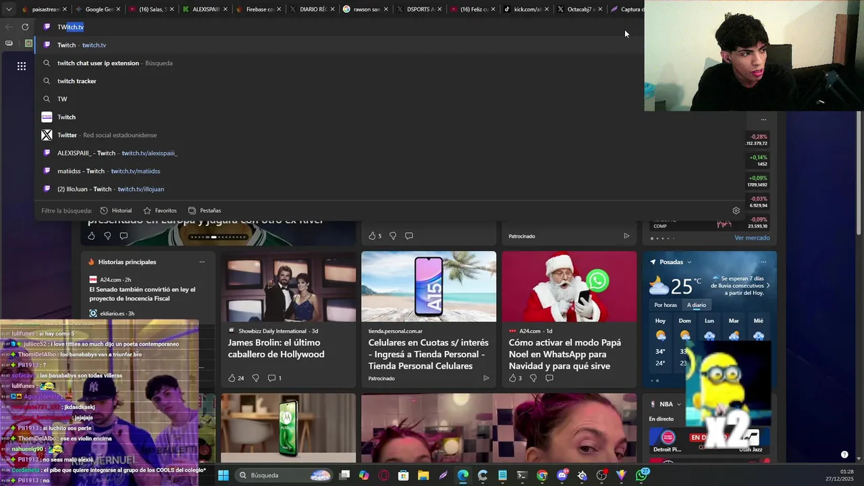
Task: Close the DSPORTS tab
Action: click(x=439, y=9)
